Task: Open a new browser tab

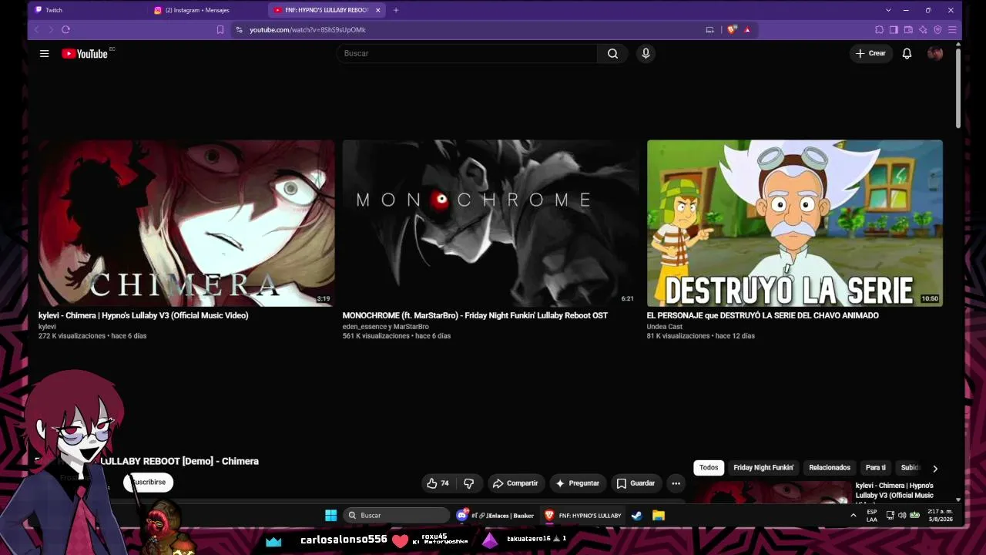Action: (x=396, y=10)
